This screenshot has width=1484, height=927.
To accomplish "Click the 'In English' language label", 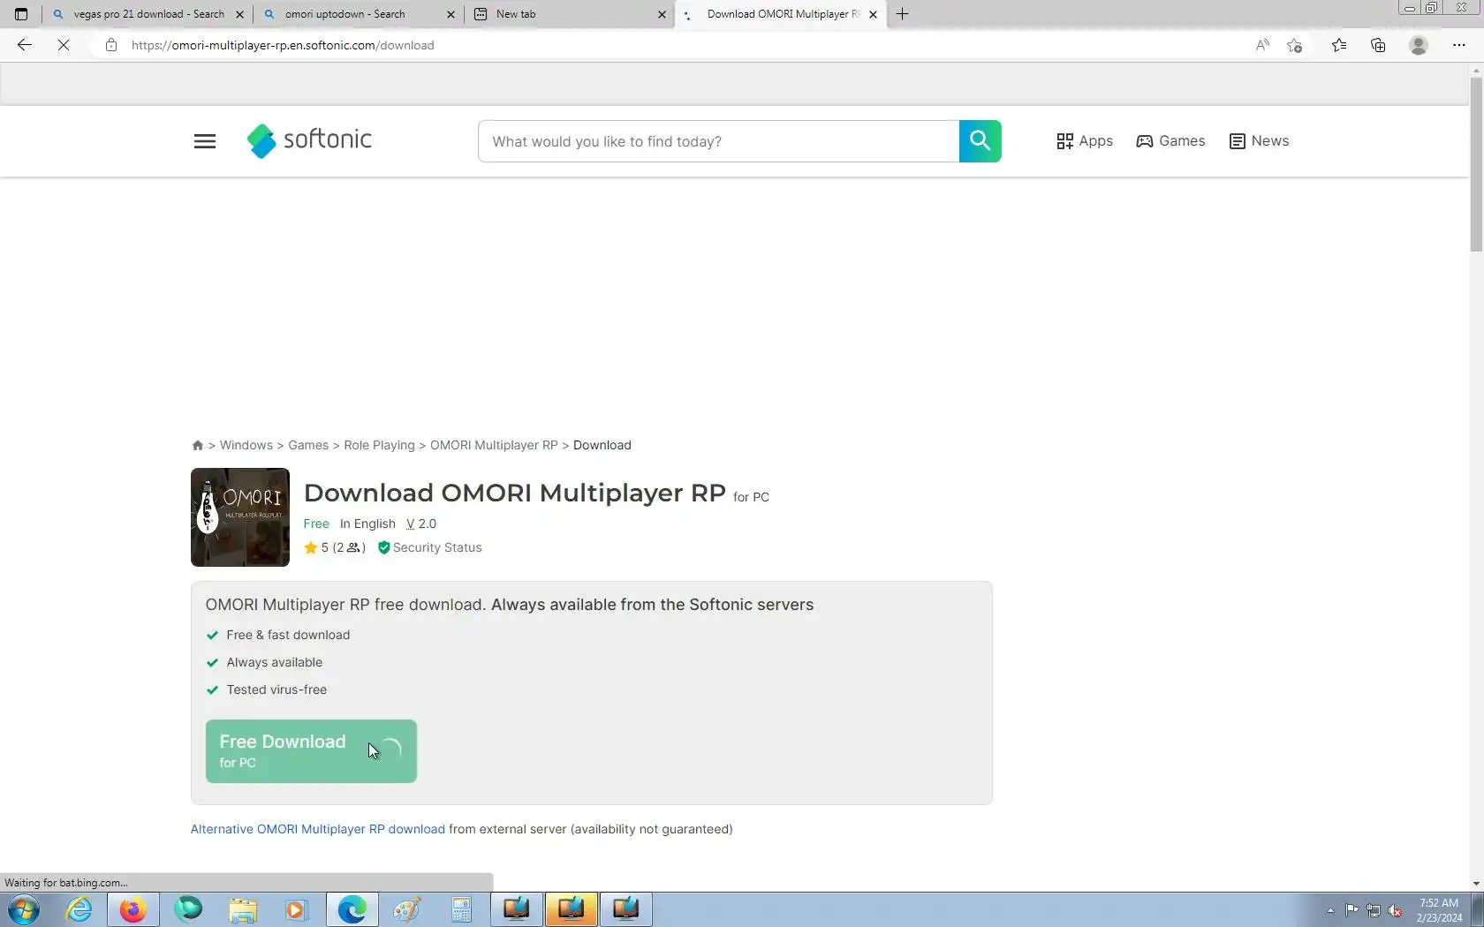I will (367, 524).
